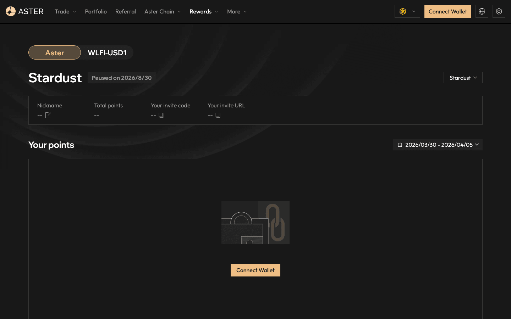511x319 pixels.
Task: Click Connect Wallet in the header
Action: pos(448,11)
